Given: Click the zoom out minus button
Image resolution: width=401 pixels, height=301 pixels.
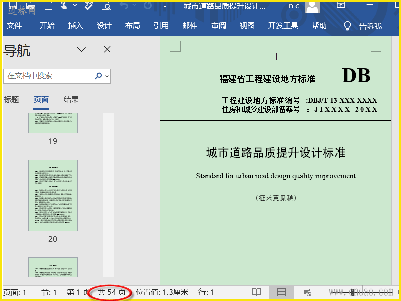Looking at the screenshot, I should [x=325, y=292].
